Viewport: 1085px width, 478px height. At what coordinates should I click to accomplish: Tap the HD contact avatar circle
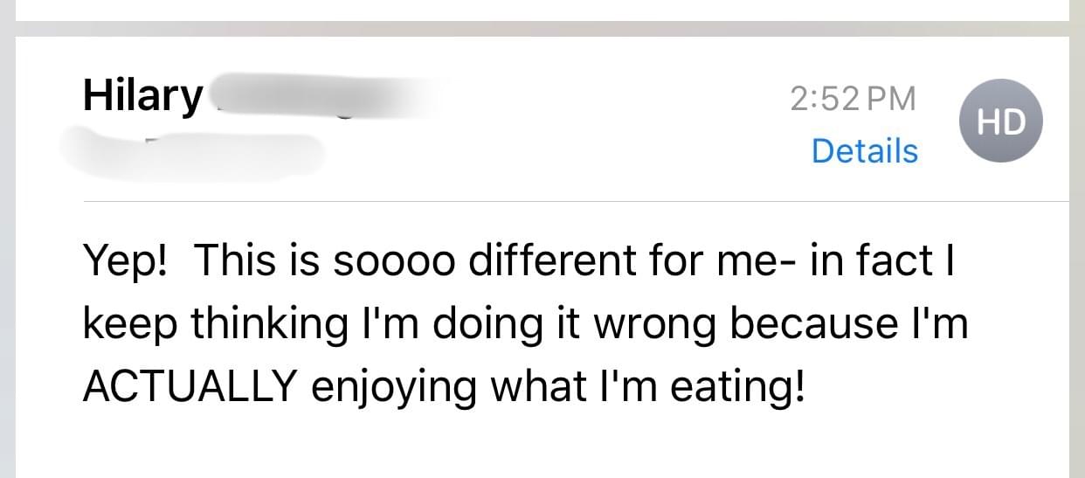click(x=1001, y=121)
